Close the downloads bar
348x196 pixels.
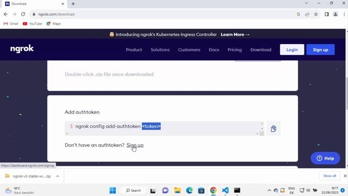coord(345,176)
